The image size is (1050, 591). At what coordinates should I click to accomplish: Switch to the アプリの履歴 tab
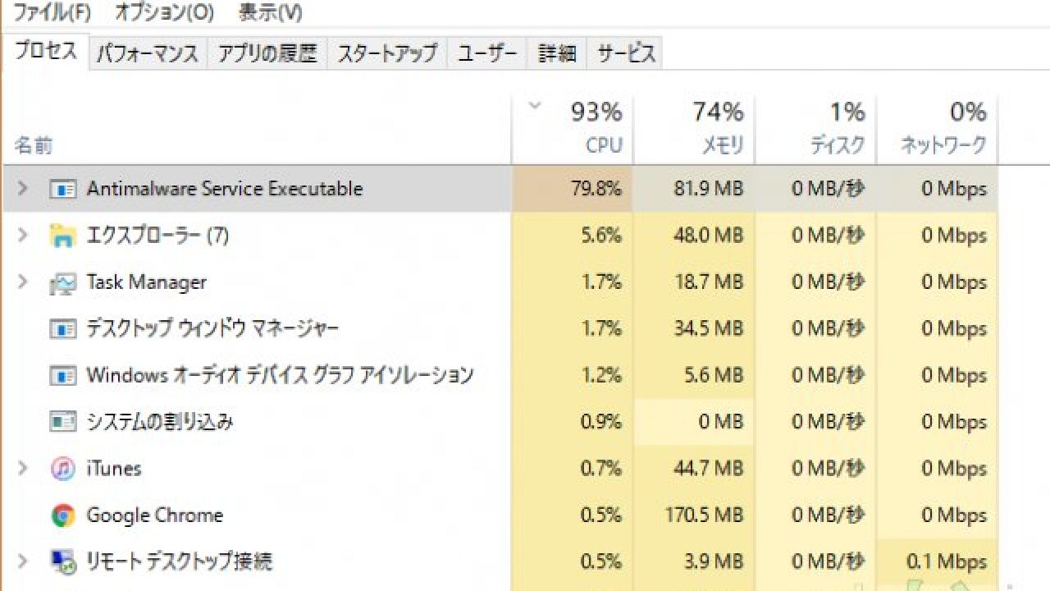[x=267, y=54]
